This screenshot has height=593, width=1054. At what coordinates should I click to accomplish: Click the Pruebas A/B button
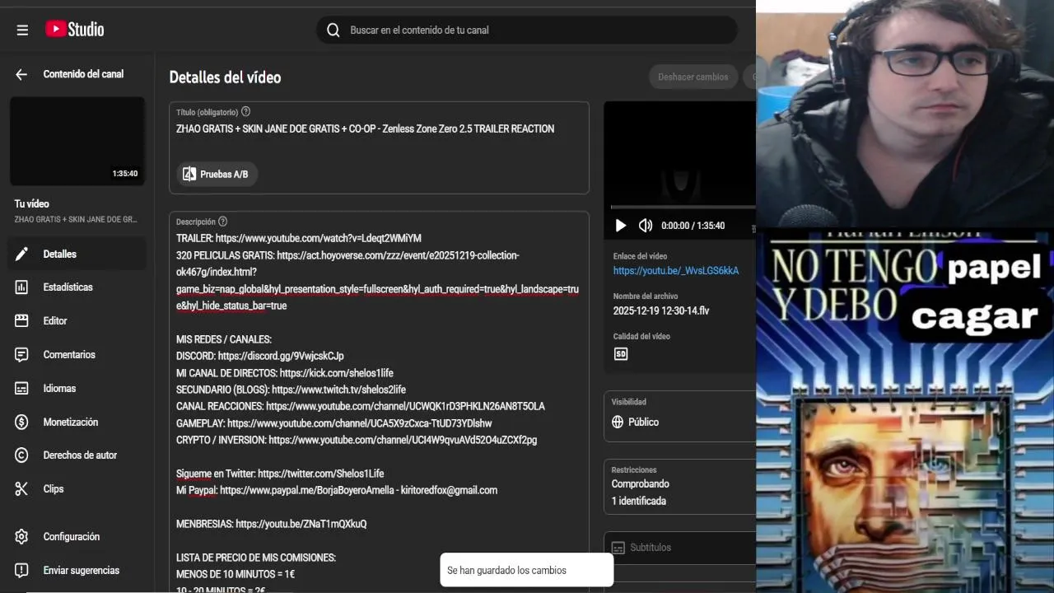217,175
